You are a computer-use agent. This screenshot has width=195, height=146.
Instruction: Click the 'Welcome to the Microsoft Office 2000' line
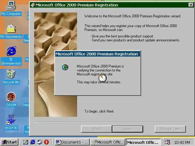point(133,16)
